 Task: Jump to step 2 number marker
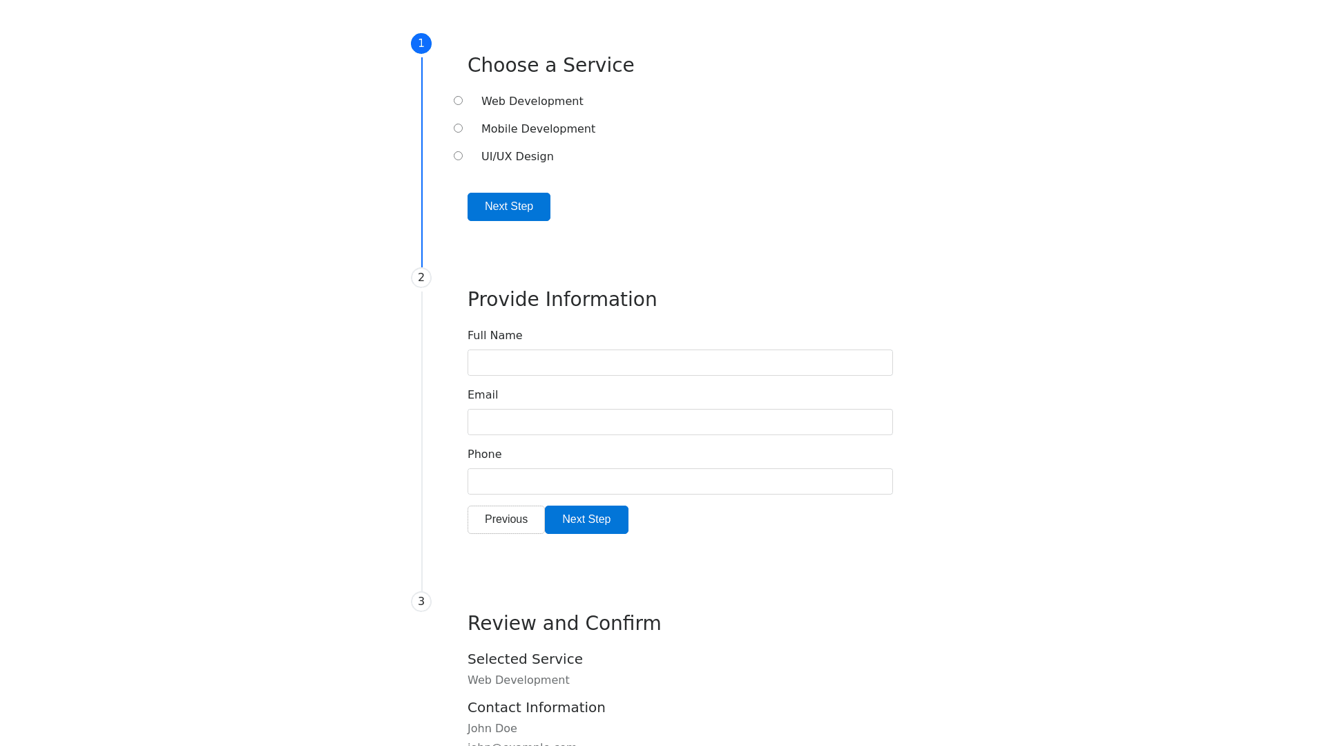pyautogui.click(x=421, y=278)
